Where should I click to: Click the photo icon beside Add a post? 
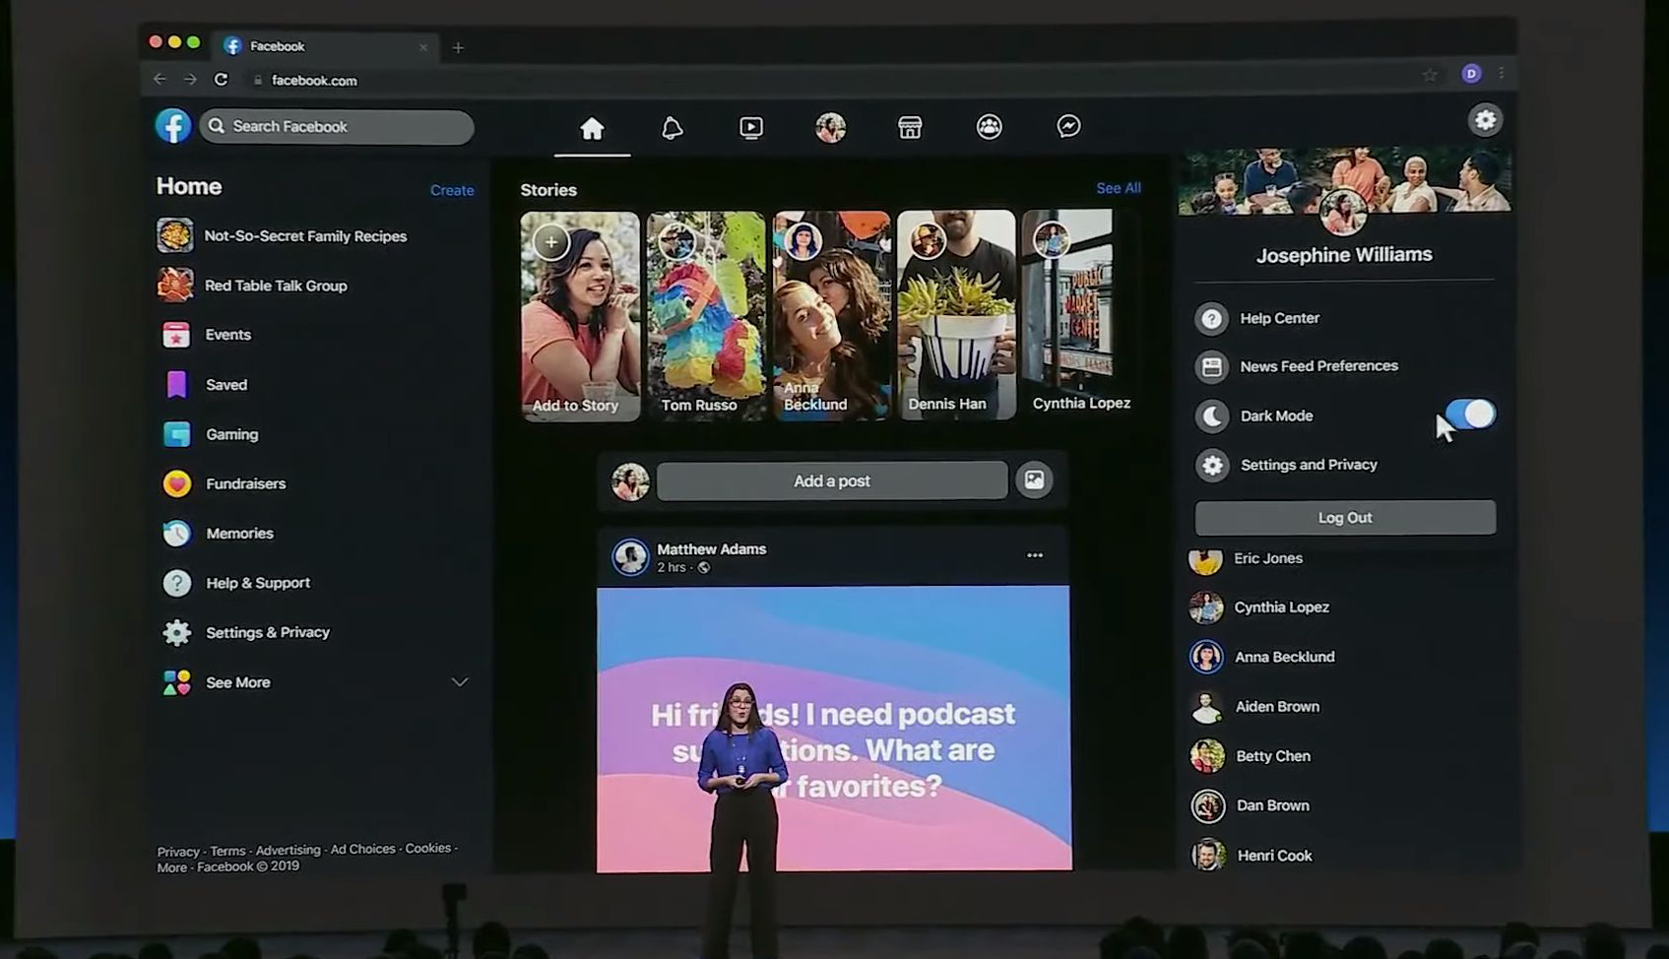1034,480
